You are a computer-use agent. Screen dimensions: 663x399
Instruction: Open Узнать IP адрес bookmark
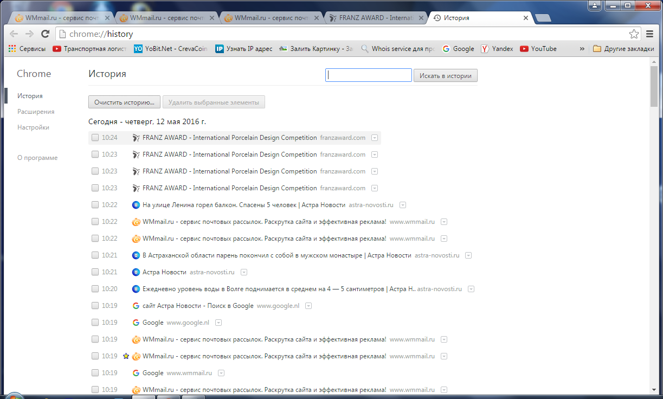[x=244, y=49]
